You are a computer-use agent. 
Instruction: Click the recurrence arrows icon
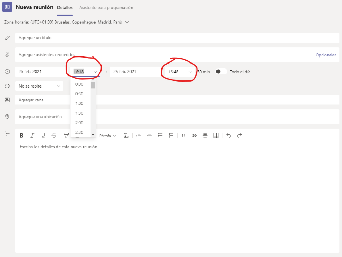(x=7, y=86)
